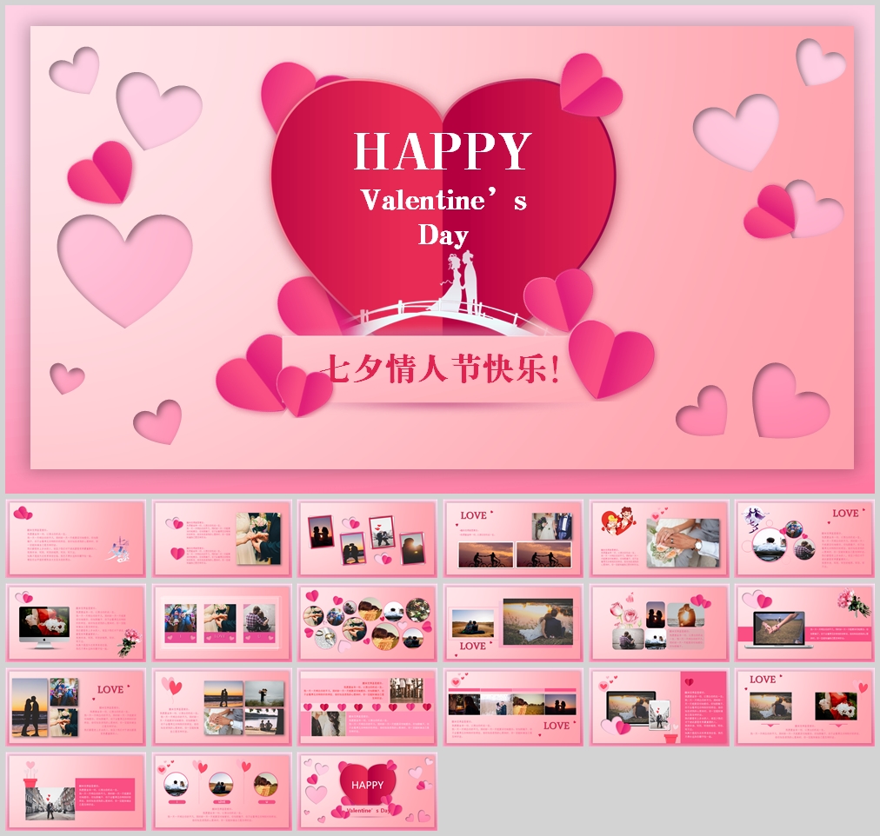The width and height of the screenshot is (880, 836).
Task: Open thumbnail with four-photo strip and LOVE
Action: (x=513, y=707)
